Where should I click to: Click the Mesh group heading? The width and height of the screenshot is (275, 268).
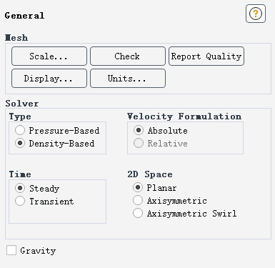click(x=16, y=38)
